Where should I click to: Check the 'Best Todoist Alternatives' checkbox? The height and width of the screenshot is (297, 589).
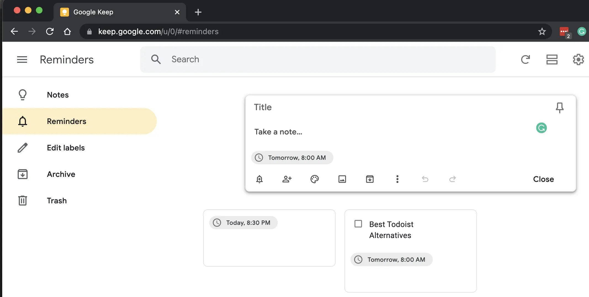[358, 224]
